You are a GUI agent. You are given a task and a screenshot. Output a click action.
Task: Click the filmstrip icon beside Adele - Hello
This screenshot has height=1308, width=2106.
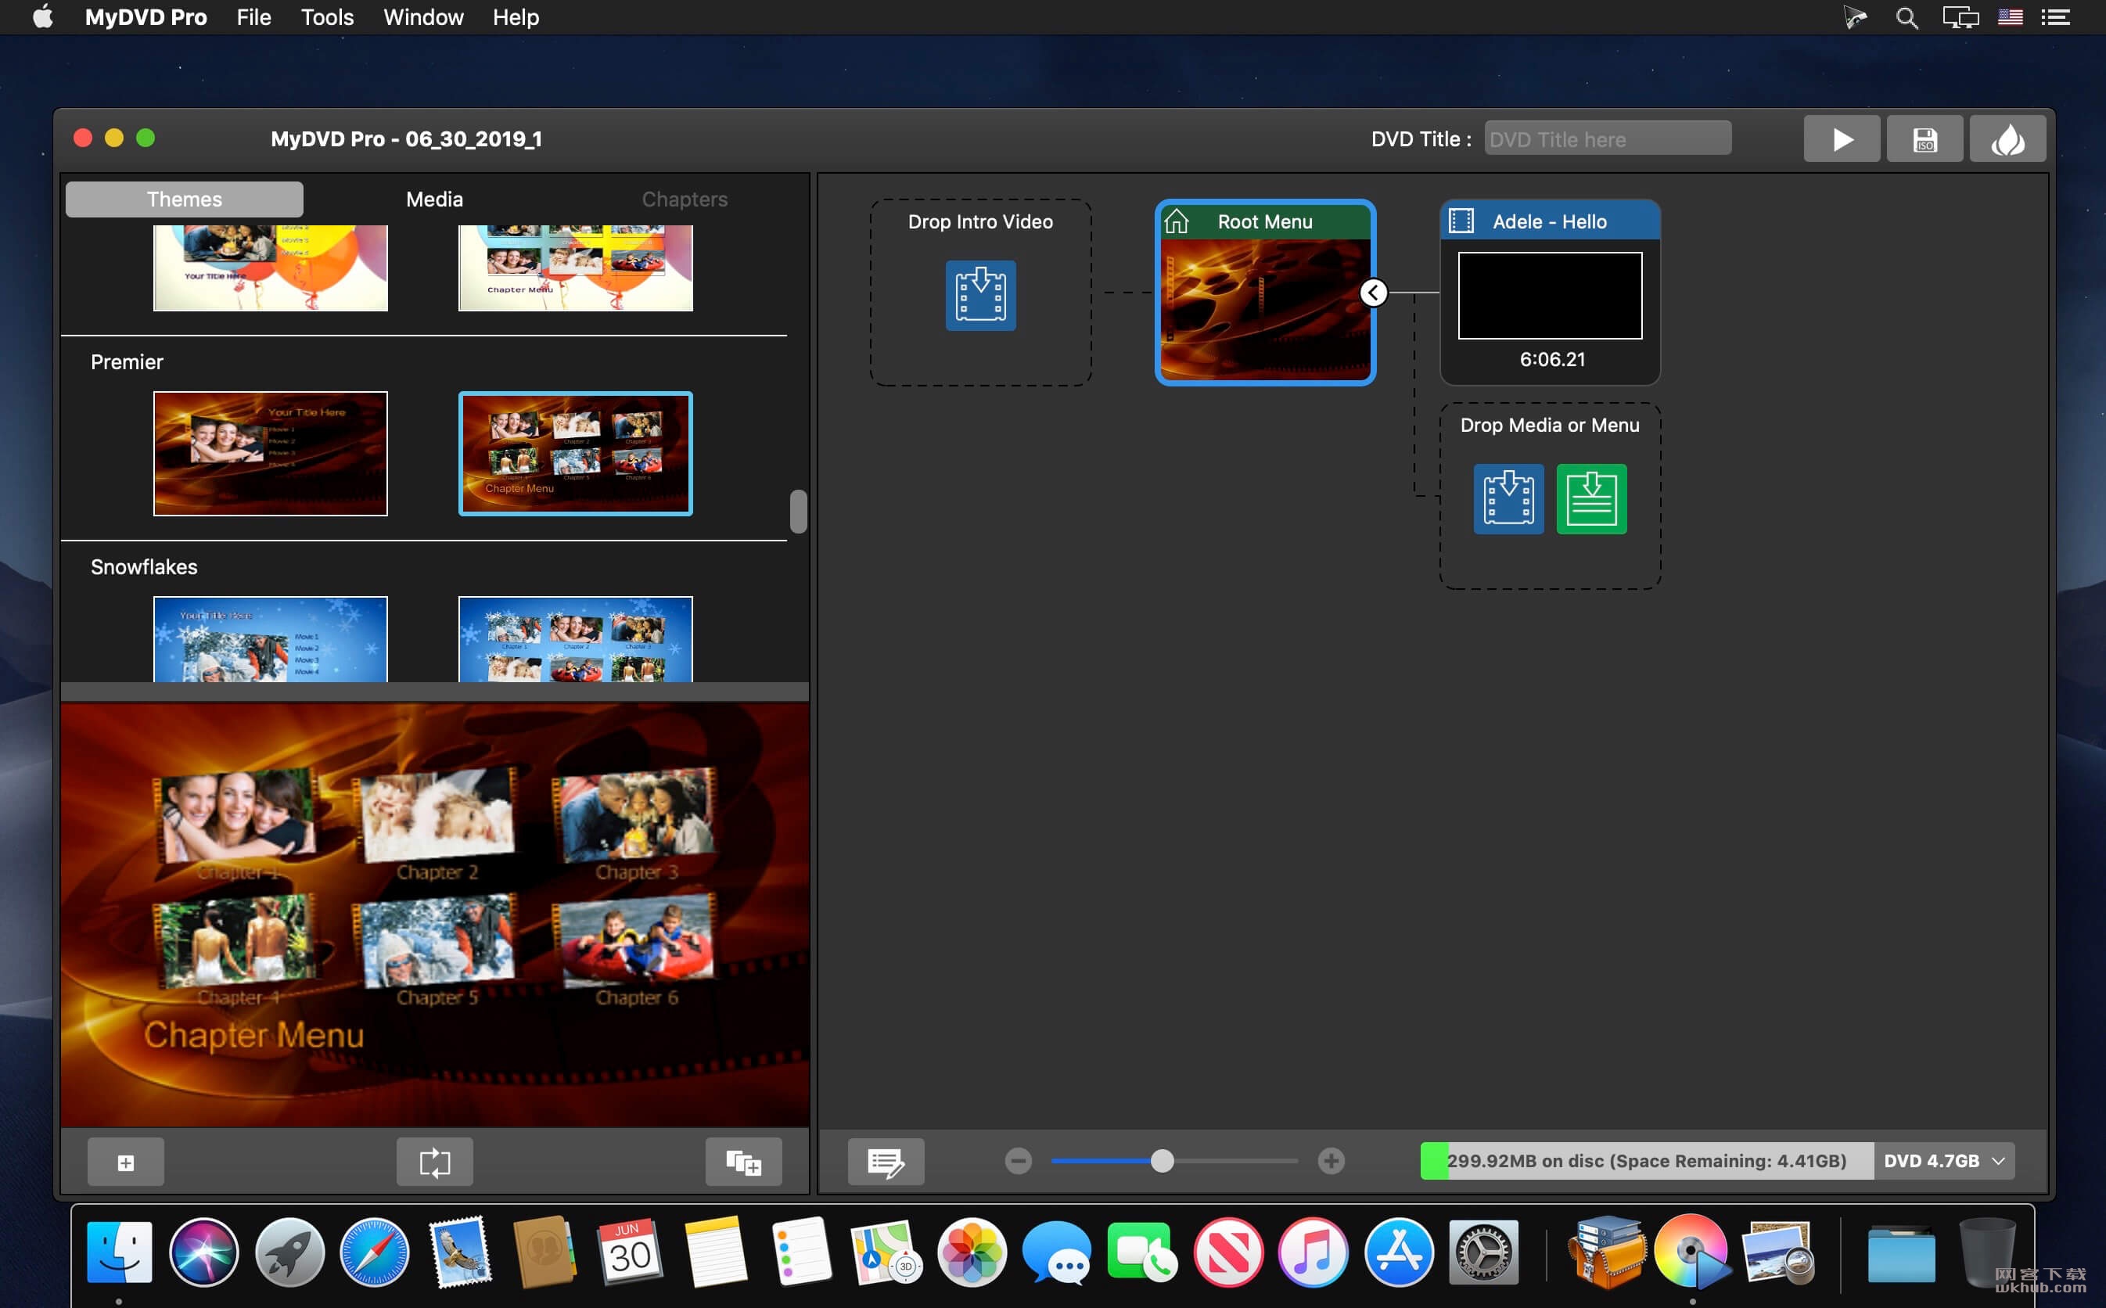[1461, 221]
